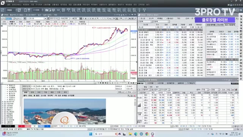
Task: Open the Windows Start menu
Action: (91, 134)
